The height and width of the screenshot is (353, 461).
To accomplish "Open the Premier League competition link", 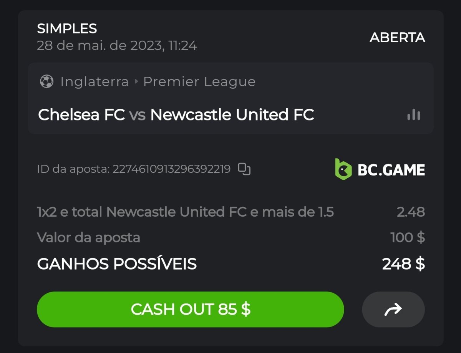I will pyautogui.click(x=199, y=81).
